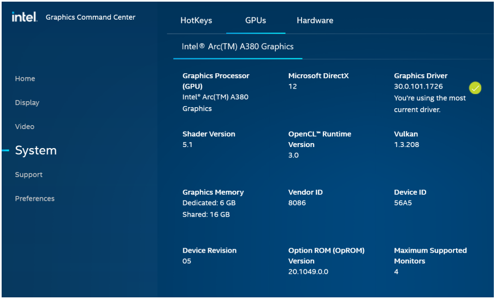Open the Support section

29,175
